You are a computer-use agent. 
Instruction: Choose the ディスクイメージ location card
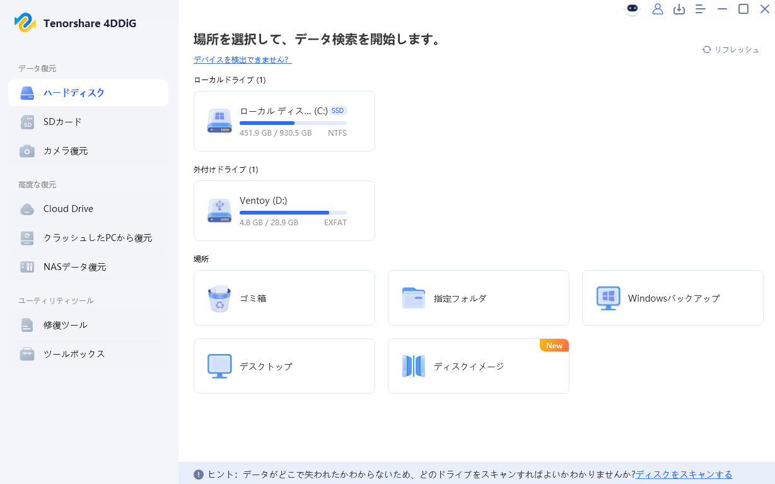(479, 366)
